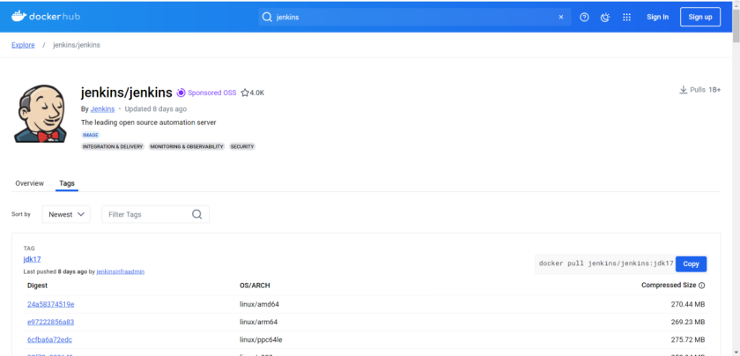The height and width of the screenshot is (356, 740).
Task: Open the apps grid menu icon
Action: pos(626,17)
